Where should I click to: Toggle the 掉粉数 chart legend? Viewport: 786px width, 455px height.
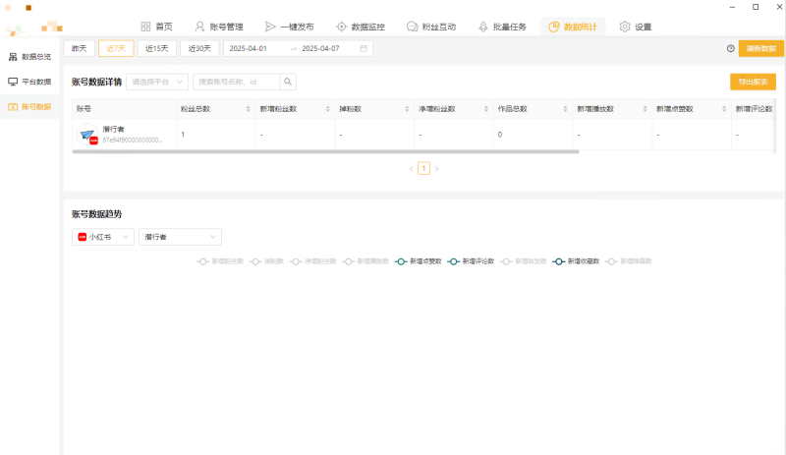[x=267, y=261]
